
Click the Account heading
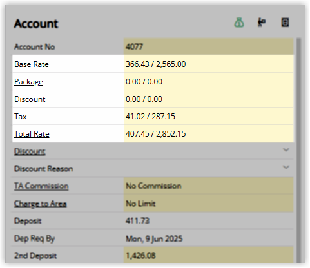point(36,23)
